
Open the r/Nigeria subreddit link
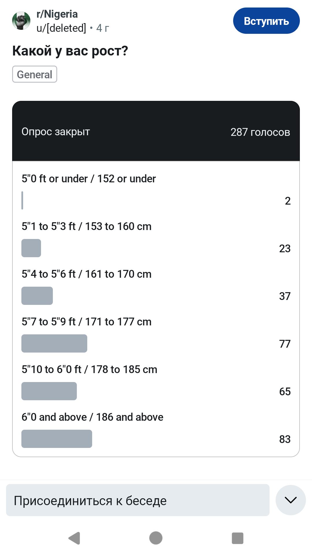[57, 14]
